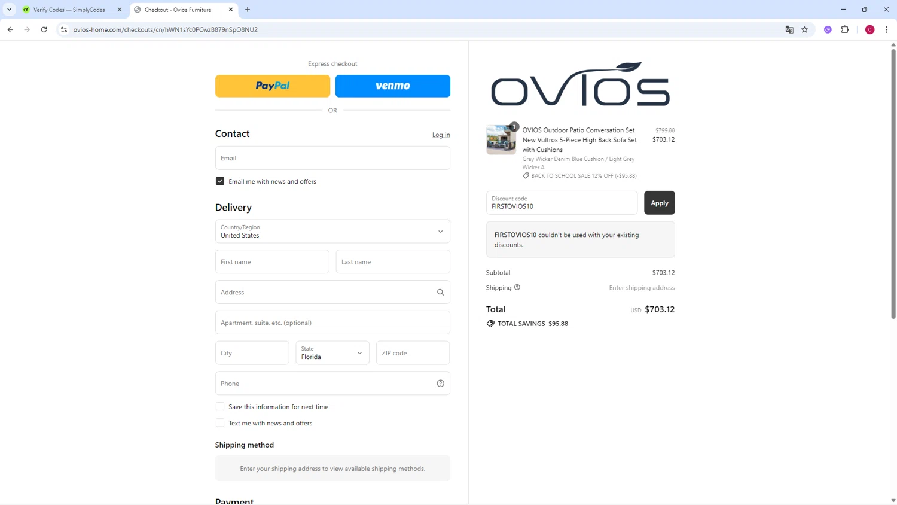This screenshot has width=897, height=505.
Task: Open a new browser tab
Action: pos(248,10)
